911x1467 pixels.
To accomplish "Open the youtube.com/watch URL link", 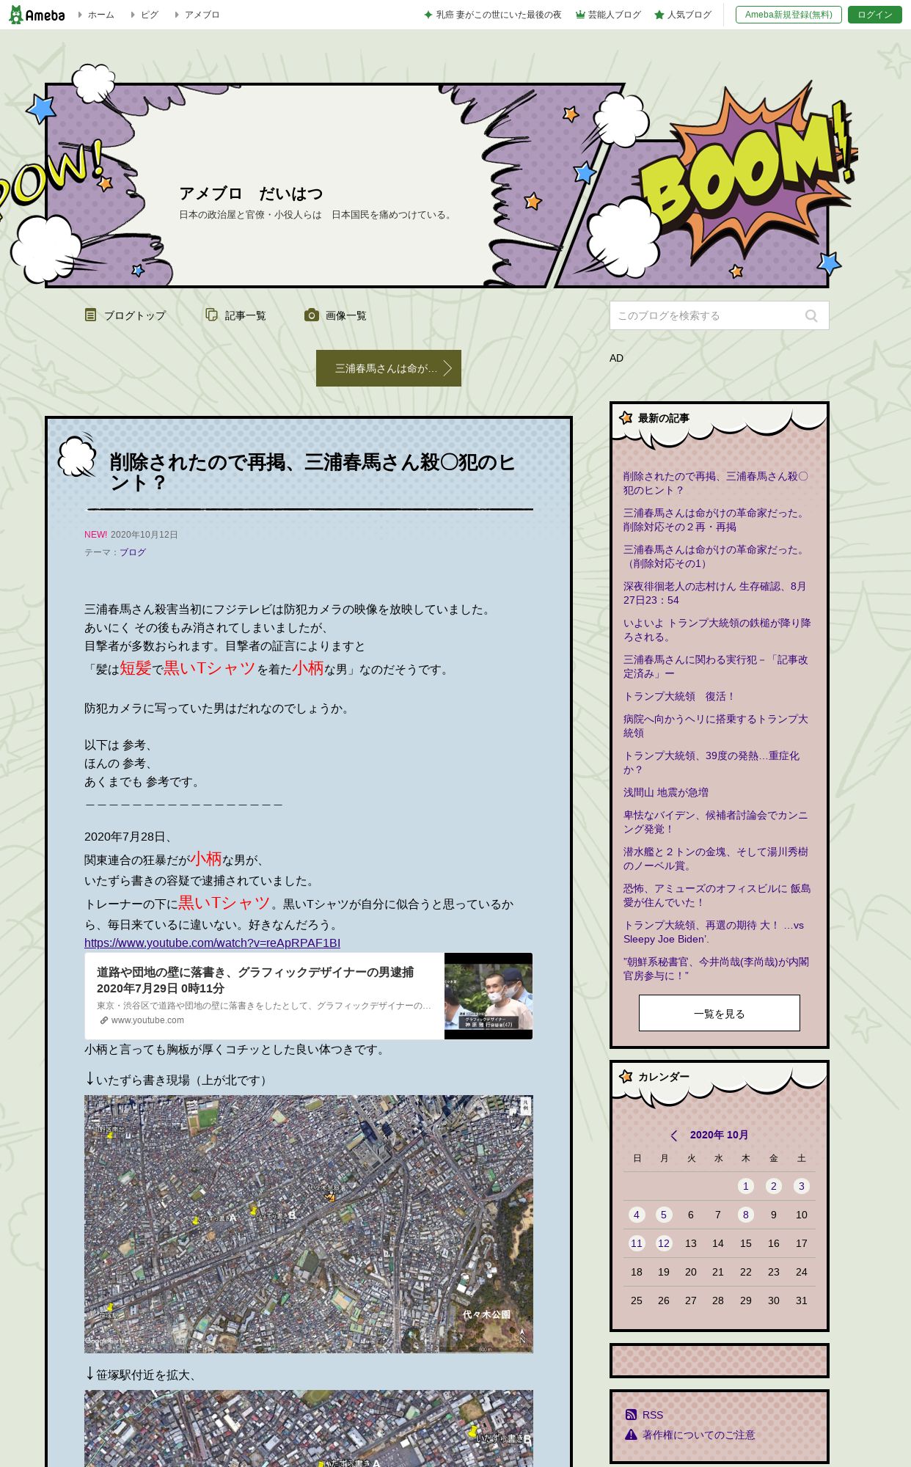I will pyautogui.click(x=212, y=943).
